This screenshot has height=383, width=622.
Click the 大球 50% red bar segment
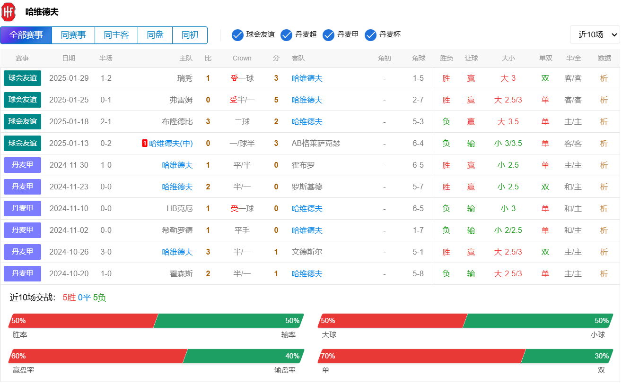point(393,321)
